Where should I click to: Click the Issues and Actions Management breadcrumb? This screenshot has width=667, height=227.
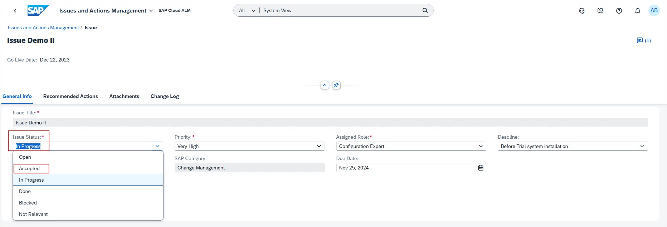[43, 28]
